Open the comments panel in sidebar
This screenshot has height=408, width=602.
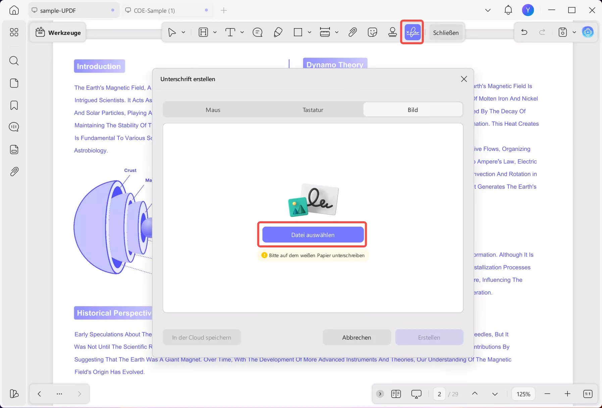tap(14, 127)
